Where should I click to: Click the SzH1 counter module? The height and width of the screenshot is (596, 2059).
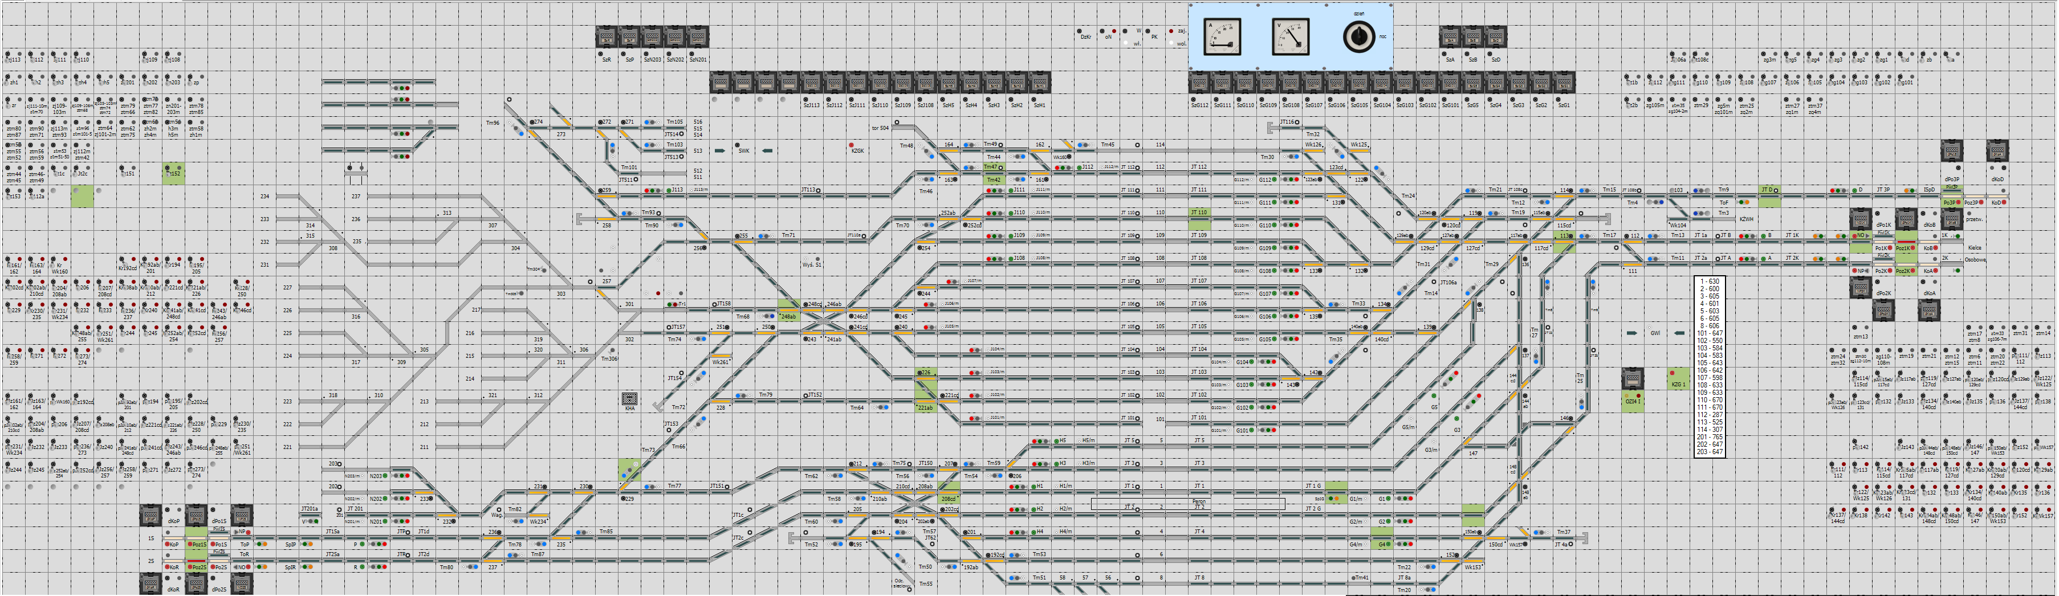point(1039,83)
